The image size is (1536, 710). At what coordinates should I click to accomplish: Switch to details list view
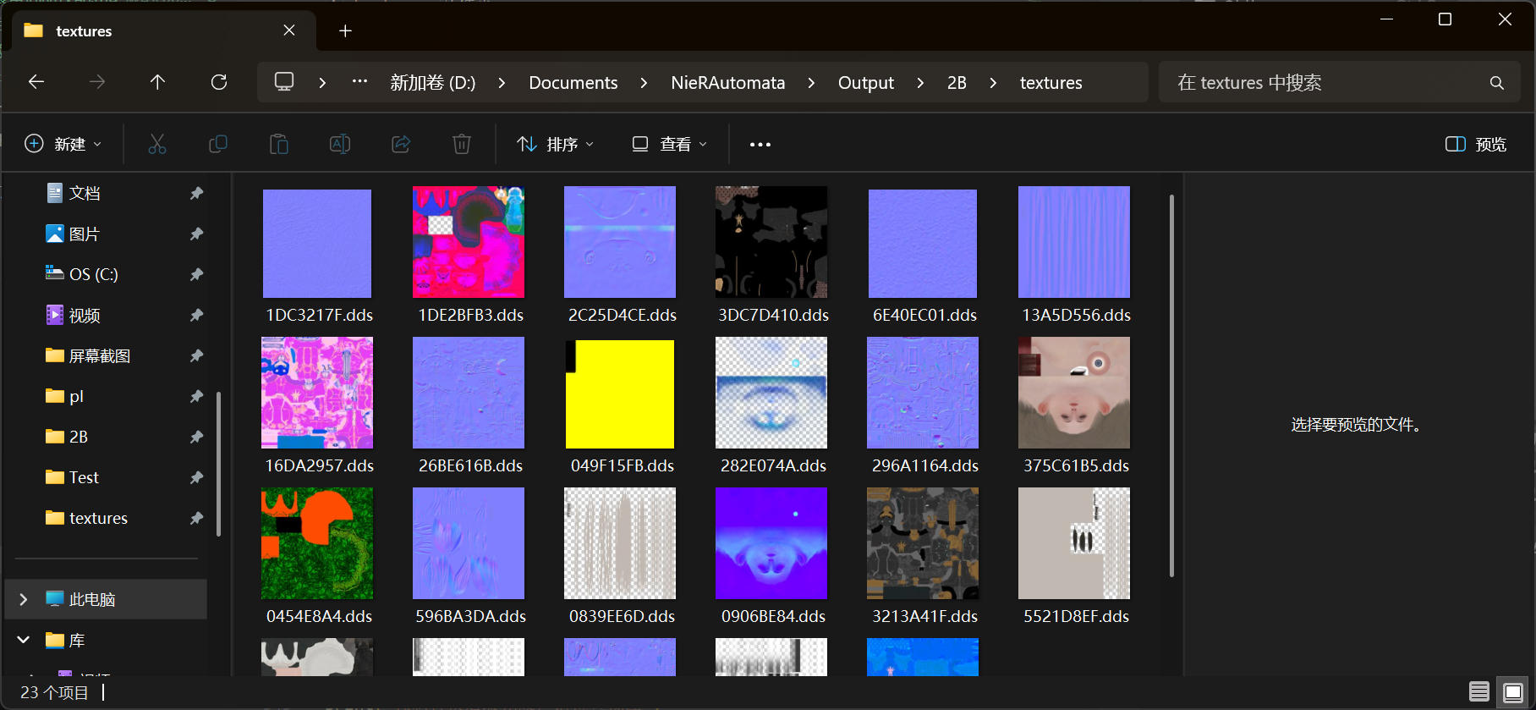1479,692
